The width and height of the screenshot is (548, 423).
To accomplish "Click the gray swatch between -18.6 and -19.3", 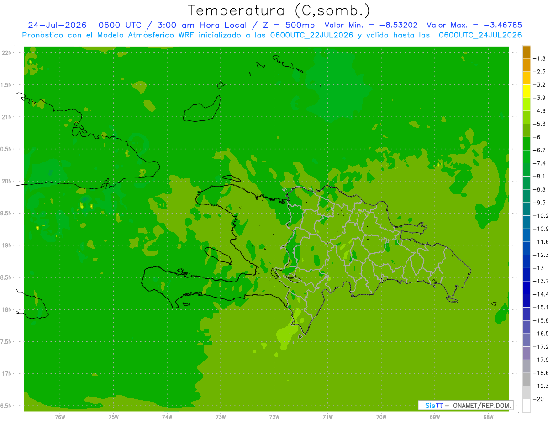I will [x=527, y=379].
